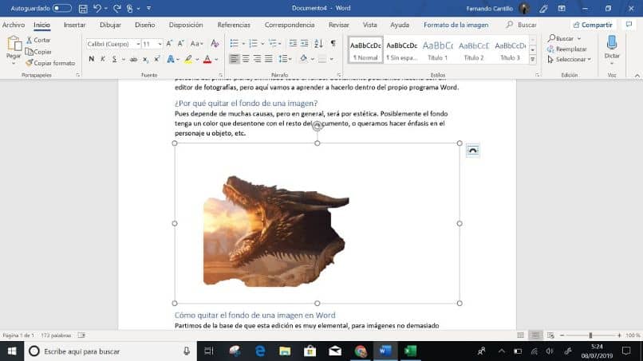Screen dimensions: 643x361
Task: Open the layout options icon beside image
Action: click(473, 151)
